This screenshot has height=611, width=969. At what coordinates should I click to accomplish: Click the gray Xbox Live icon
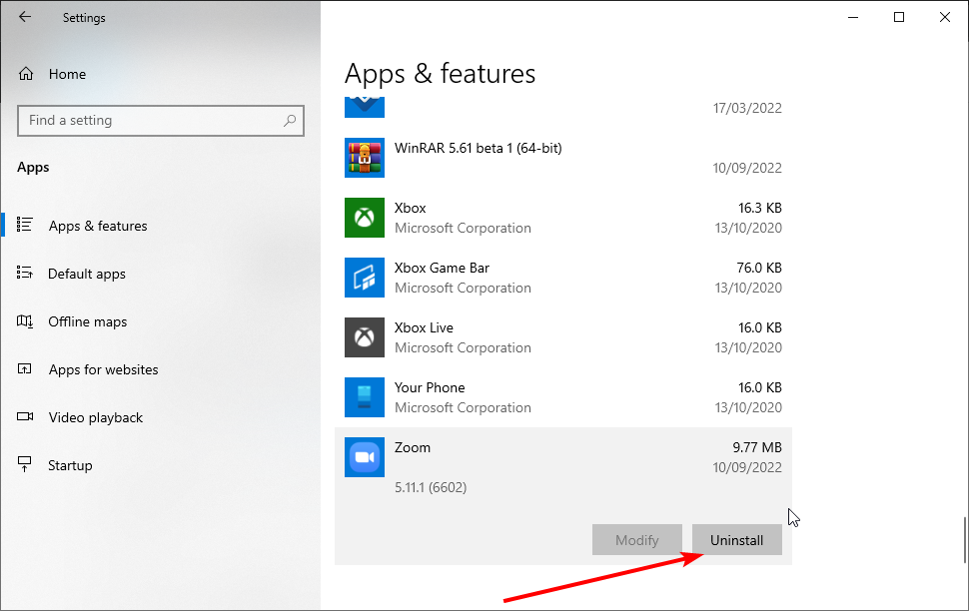[x=364, y=337]
